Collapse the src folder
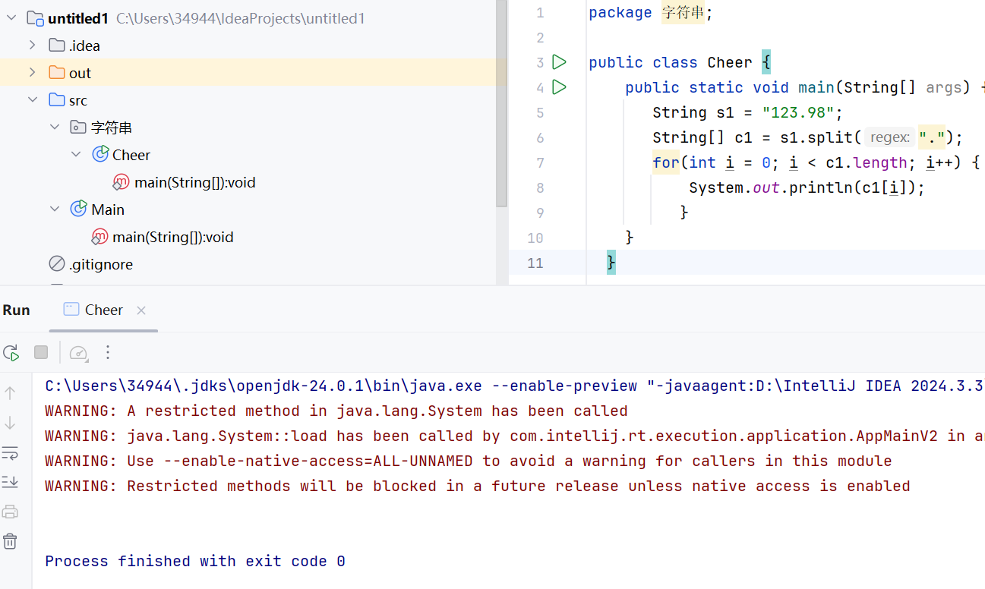Viewport: 985px width, 589px height. point(32,99)
